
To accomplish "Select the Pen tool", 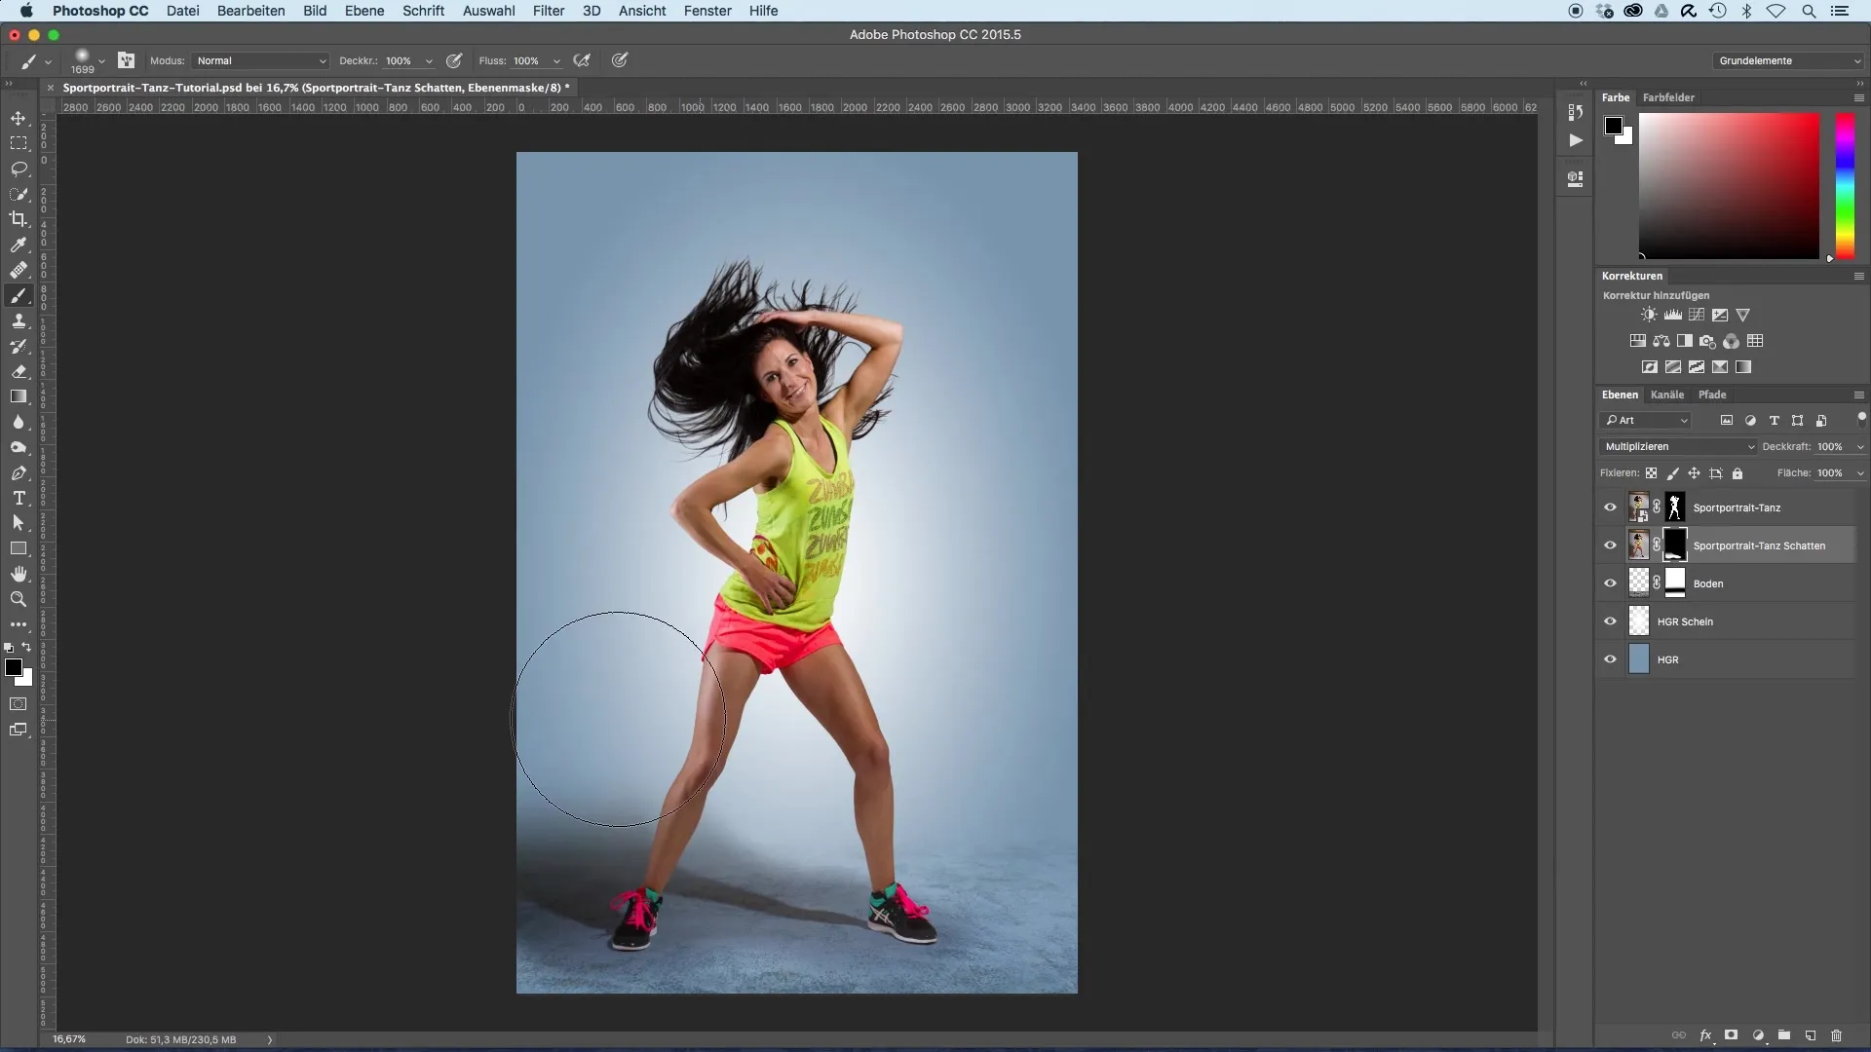I will pos(19,472).
